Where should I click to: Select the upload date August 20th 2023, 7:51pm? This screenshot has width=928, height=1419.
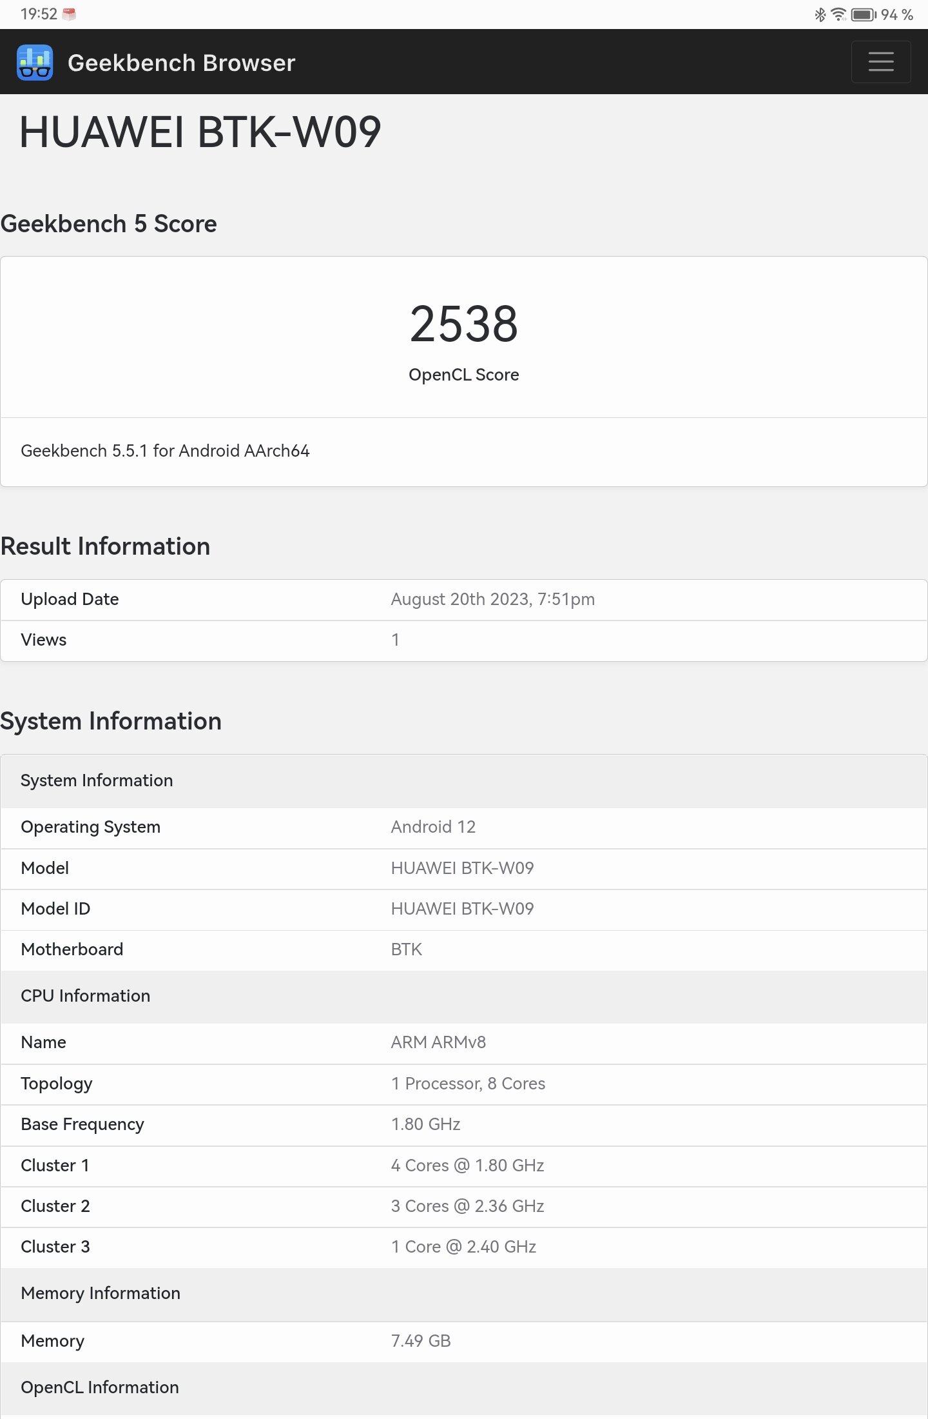[493, 599]
